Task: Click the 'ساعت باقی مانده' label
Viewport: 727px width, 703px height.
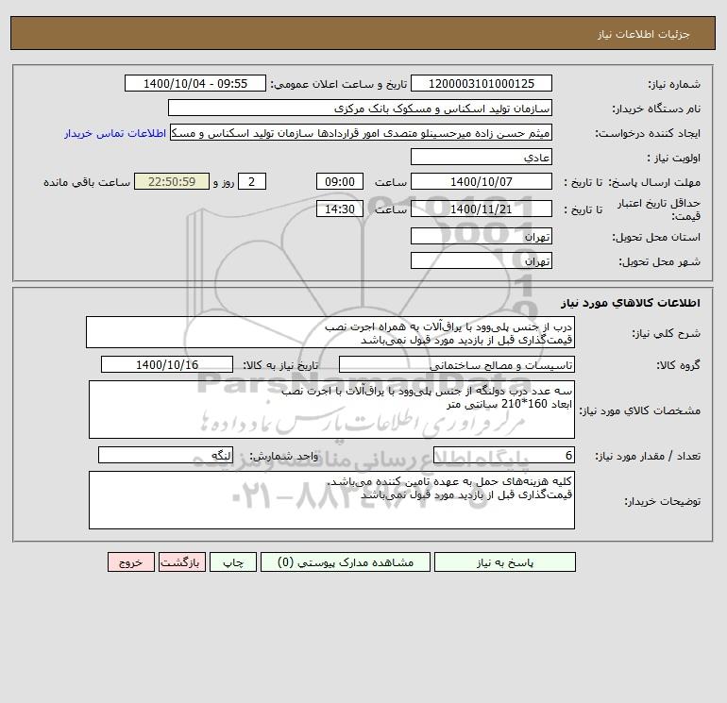Action: click(87, 182)
